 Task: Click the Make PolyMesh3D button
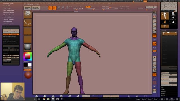(x=171, y=5)
